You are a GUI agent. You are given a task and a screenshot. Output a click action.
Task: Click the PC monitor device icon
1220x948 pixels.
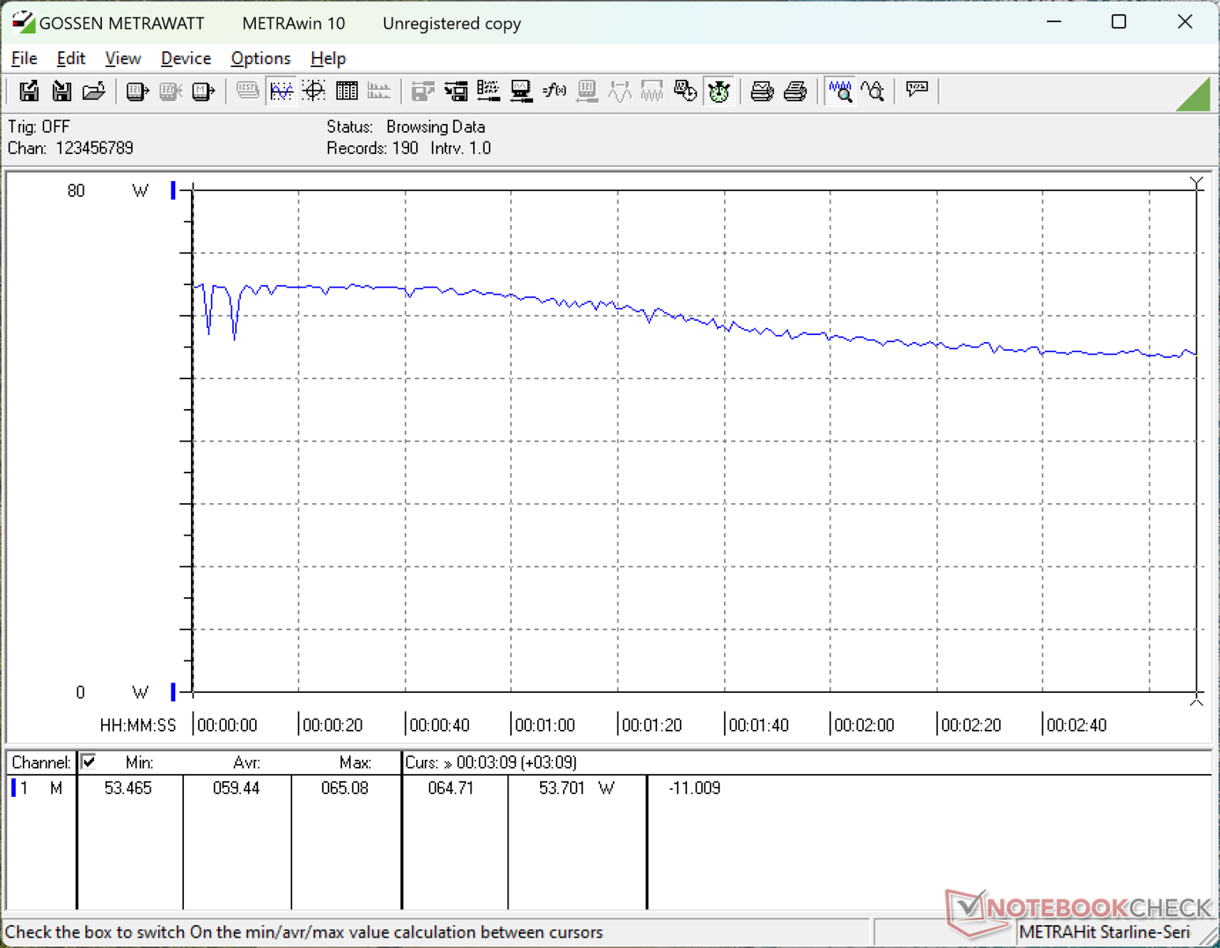click(521, 92)
